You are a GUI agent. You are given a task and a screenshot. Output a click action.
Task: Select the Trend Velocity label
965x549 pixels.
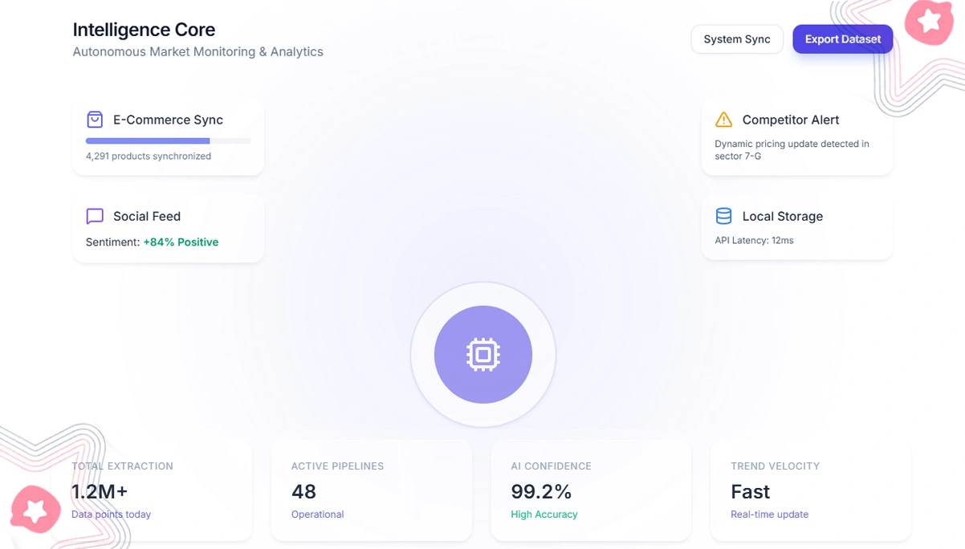pos(775,466)
